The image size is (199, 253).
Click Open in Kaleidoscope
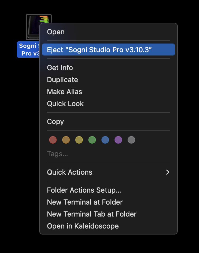[x=83, y=226]
